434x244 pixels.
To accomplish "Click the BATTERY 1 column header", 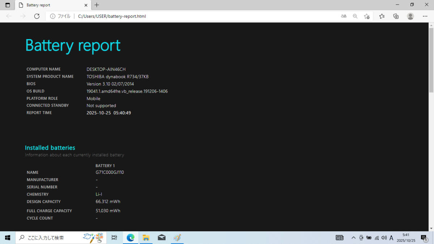I will [x=105, y=166].
